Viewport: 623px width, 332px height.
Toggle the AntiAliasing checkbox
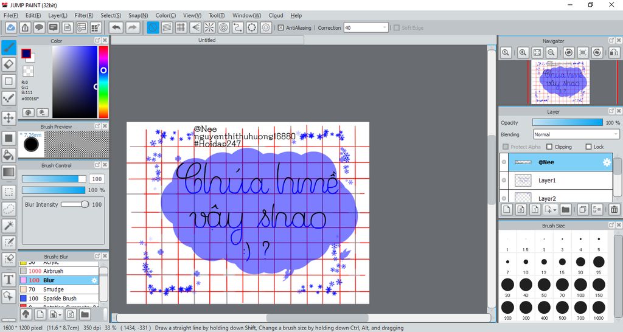point(280,28)
